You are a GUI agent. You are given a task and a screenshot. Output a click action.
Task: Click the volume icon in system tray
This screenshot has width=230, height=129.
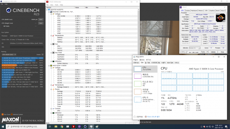coord(207,127)
